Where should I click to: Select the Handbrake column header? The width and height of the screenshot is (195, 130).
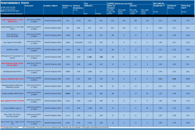pyautogui.click(x=159, y=6)
